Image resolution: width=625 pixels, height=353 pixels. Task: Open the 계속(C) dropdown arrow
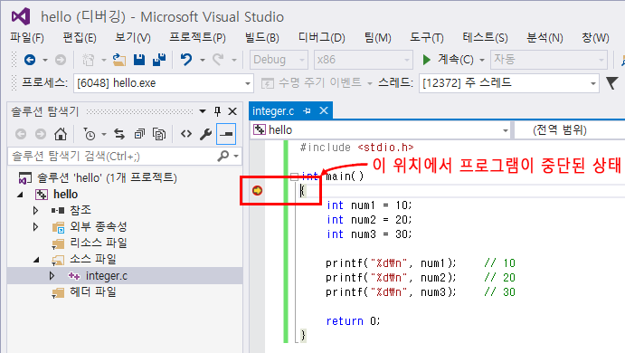pos(481,61)
